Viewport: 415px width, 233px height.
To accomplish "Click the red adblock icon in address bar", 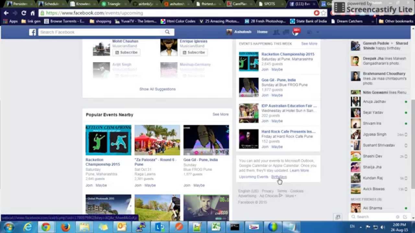I will (316, 13).
